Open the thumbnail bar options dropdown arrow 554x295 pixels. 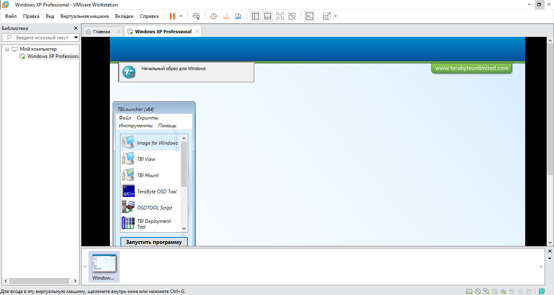point(550,258)
